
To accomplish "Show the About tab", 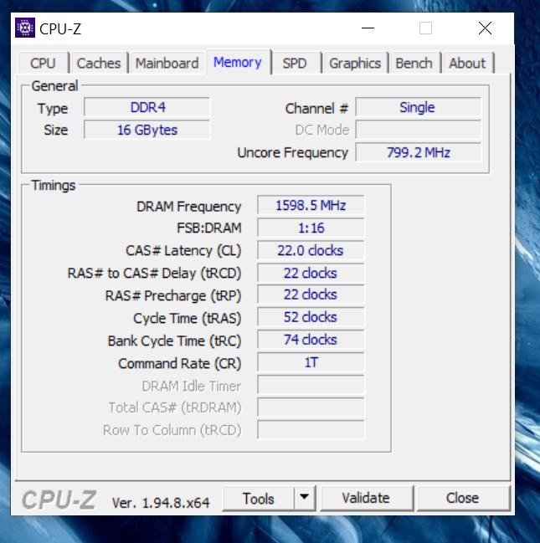I will coord(467,63).
